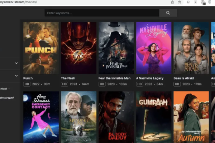
Task: Click HD badge under Fear the Invisible Man
Action: [102, 84]
